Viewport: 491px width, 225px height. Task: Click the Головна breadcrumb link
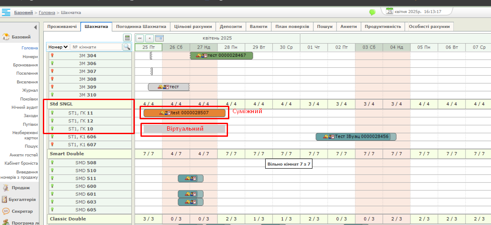click(x=47, y=13)
